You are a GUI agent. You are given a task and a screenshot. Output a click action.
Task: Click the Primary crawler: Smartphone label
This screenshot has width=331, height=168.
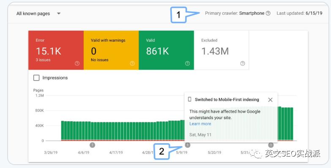tap(235, 13)
